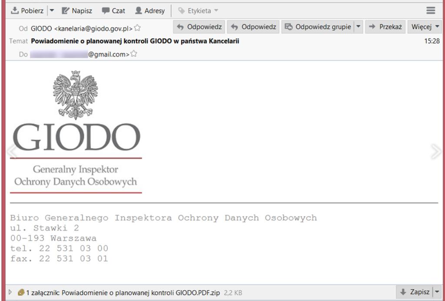This screenshot has height=301, width=445.
Task: Open the Więcej more-actions dropdown
Action: (425, 27)
